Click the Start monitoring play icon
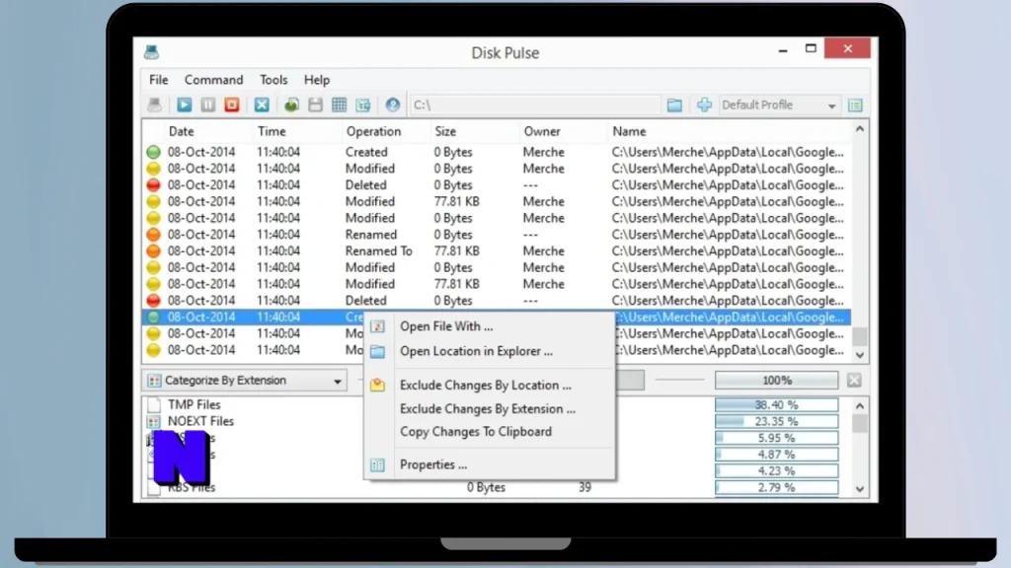The width and height of the screenshot is (1011, 568). (x=184, y=105)
